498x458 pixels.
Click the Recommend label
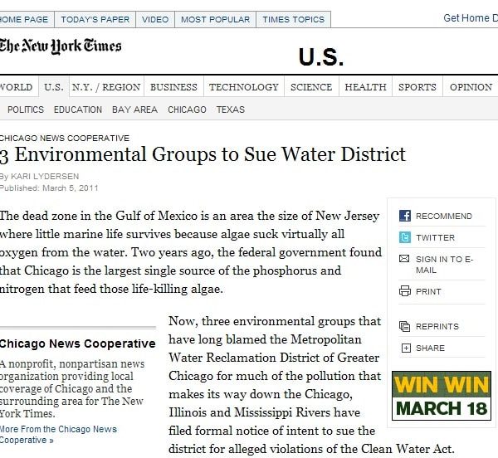444,217
